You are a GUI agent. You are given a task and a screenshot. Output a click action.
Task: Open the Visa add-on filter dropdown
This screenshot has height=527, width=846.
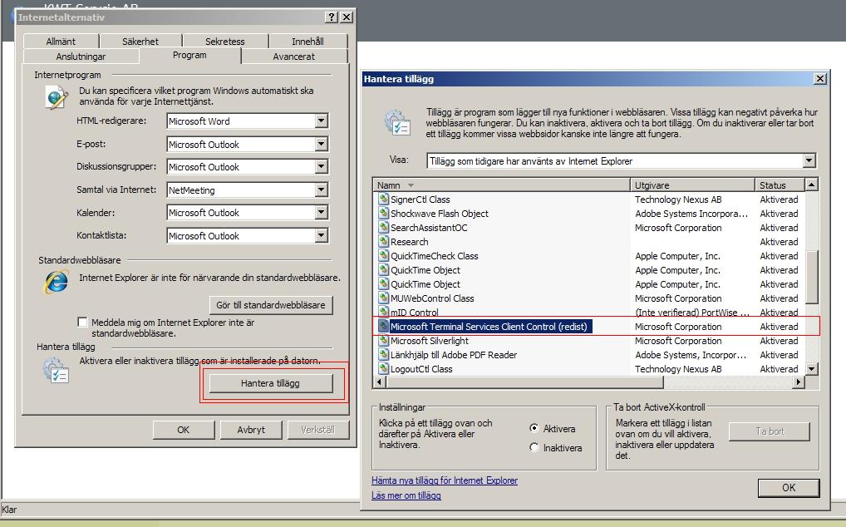[809, 160]
